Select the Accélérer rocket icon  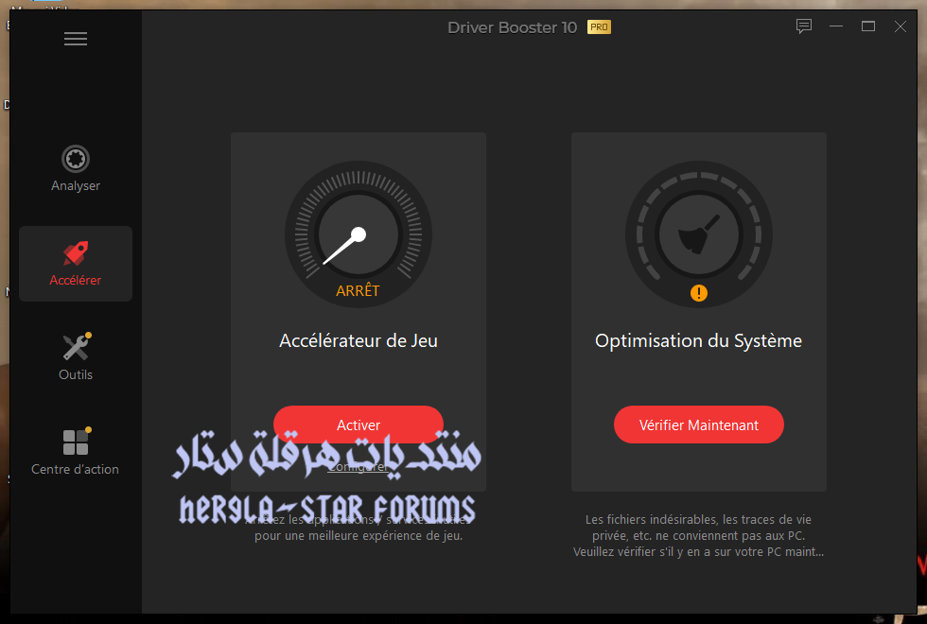[x=76, y=253]
